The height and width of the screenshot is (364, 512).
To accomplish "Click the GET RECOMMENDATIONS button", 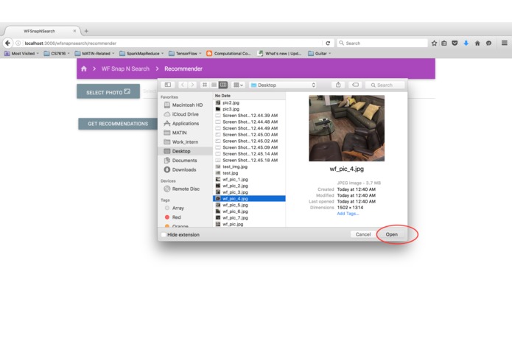I will [x=118, y=124].
